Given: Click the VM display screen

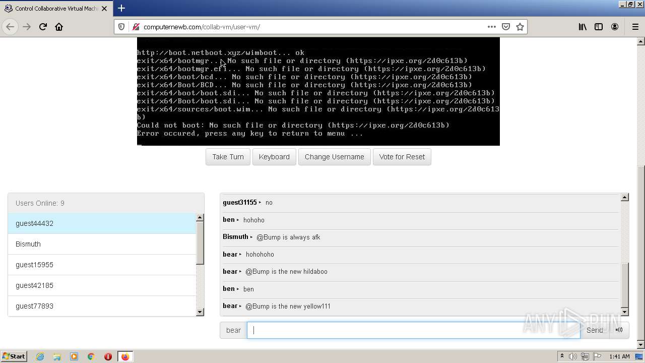Looking at the screenshot, I should click(318, 91).
